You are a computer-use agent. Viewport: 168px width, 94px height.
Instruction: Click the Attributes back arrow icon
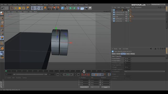[x=151, y=49]
